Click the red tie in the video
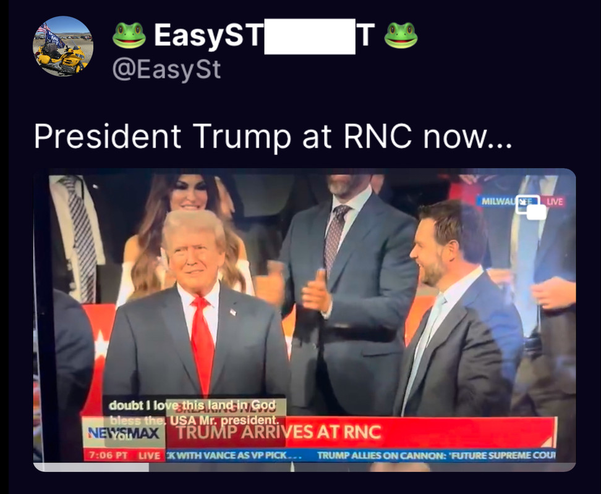This screenshot has width=601, height=494. (202, 345)
